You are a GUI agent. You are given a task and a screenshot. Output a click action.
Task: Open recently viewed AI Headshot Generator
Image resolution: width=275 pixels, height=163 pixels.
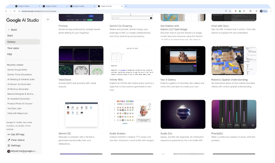(x=19, y=99)
